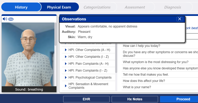
Task: Expand HPI: Sensation & Movement Complaints
Action: [x=88, y=86]
